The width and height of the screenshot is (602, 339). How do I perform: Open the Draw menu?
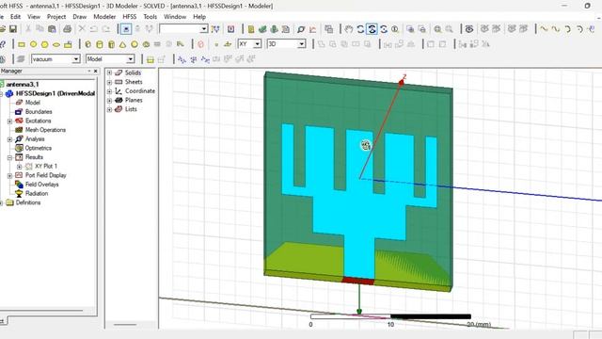pyautogui.click(x=79, y=17)
